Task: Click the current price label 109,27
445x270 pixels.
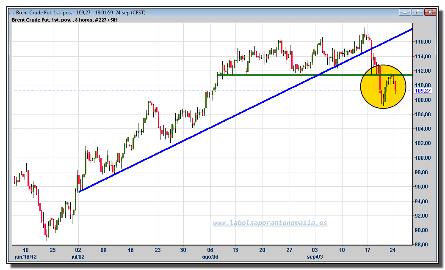Action: 423,91
